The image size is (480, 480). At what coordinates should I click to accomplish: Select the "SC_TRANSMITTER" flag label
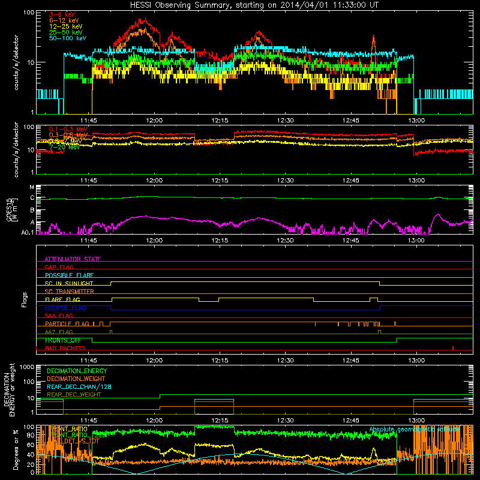tap(70, 292)
